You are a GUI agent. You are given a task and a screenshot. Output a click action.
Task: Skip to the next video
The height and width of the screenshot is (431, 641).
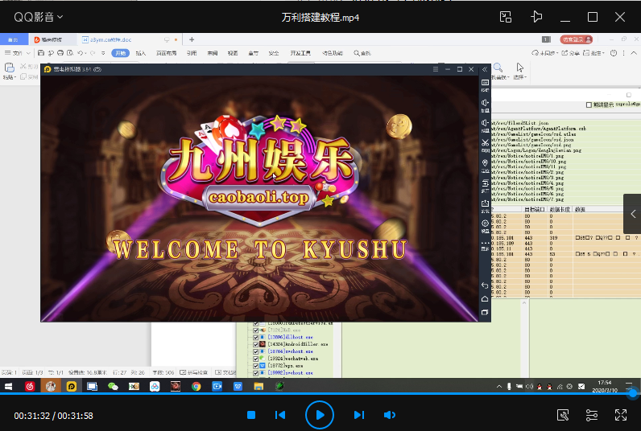[359, 415]
